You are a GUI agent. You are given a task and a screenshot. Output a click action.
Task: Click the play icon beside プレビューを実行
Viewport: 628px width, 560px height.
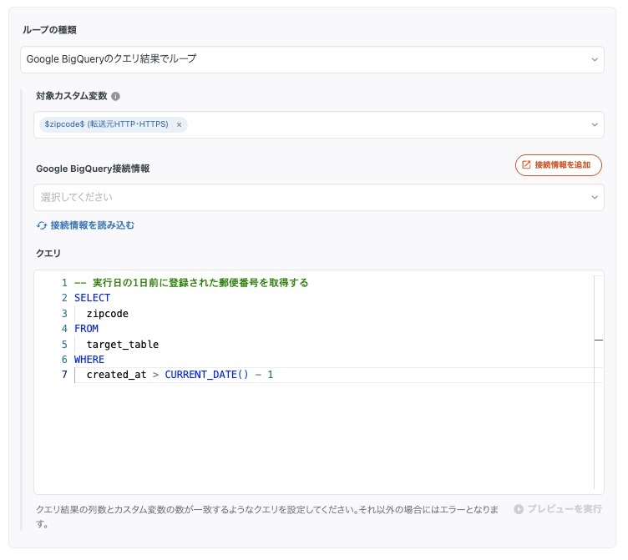tap(519, 508)
